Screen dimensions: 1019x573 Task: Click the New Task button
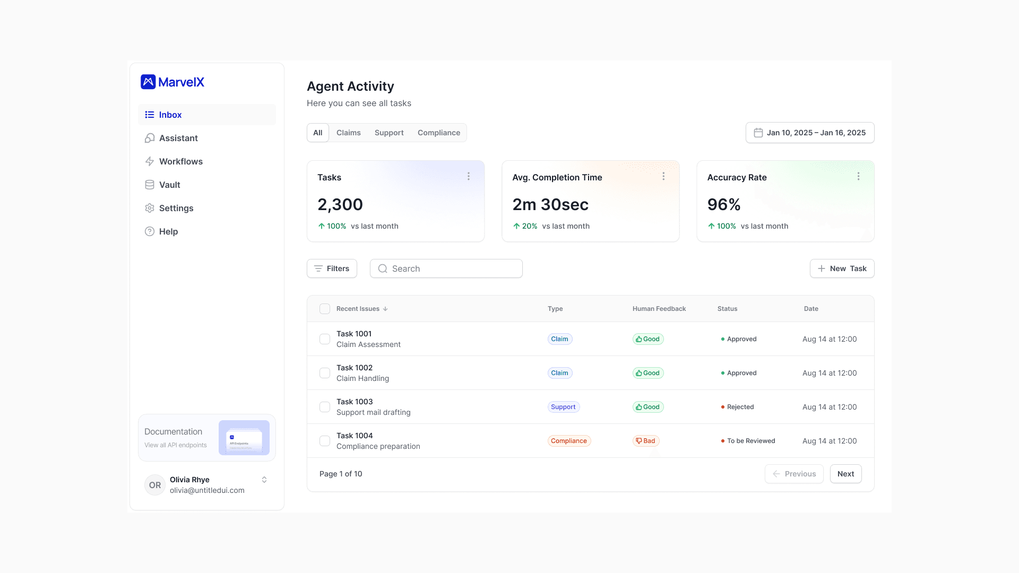pyautogui.click(x=842, y=268)
